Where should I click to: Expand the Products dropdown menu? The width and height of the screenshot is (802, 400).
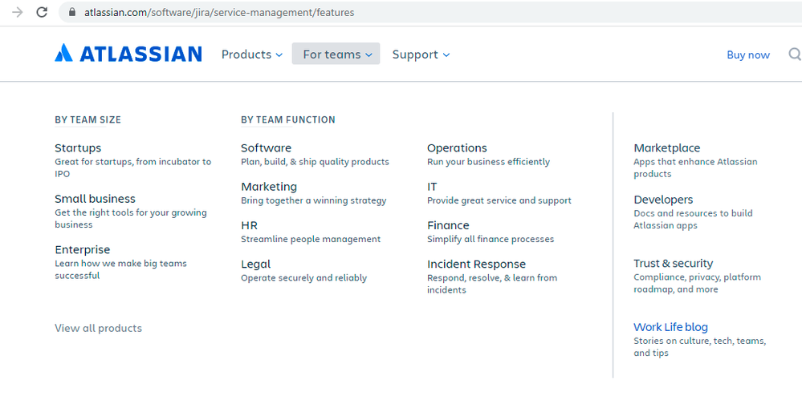(x=251, y=55)
